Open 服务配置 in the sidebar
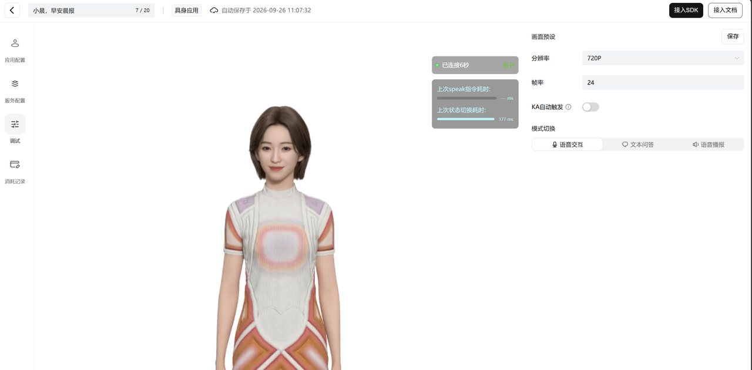This screenshot has width=752, height=370. (x=15, y=91)
